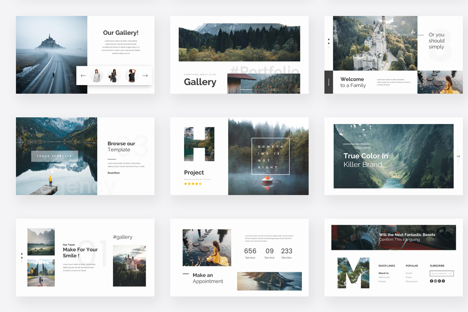Click the letter H image logo
This screenshot has width=468, height=312.
coord(199,144)
